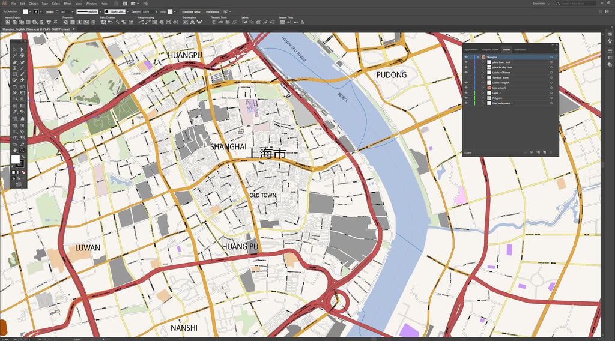Select the Direct Selection tool
Viewport: 615px width, 341px height.
[x=22, y=49]
